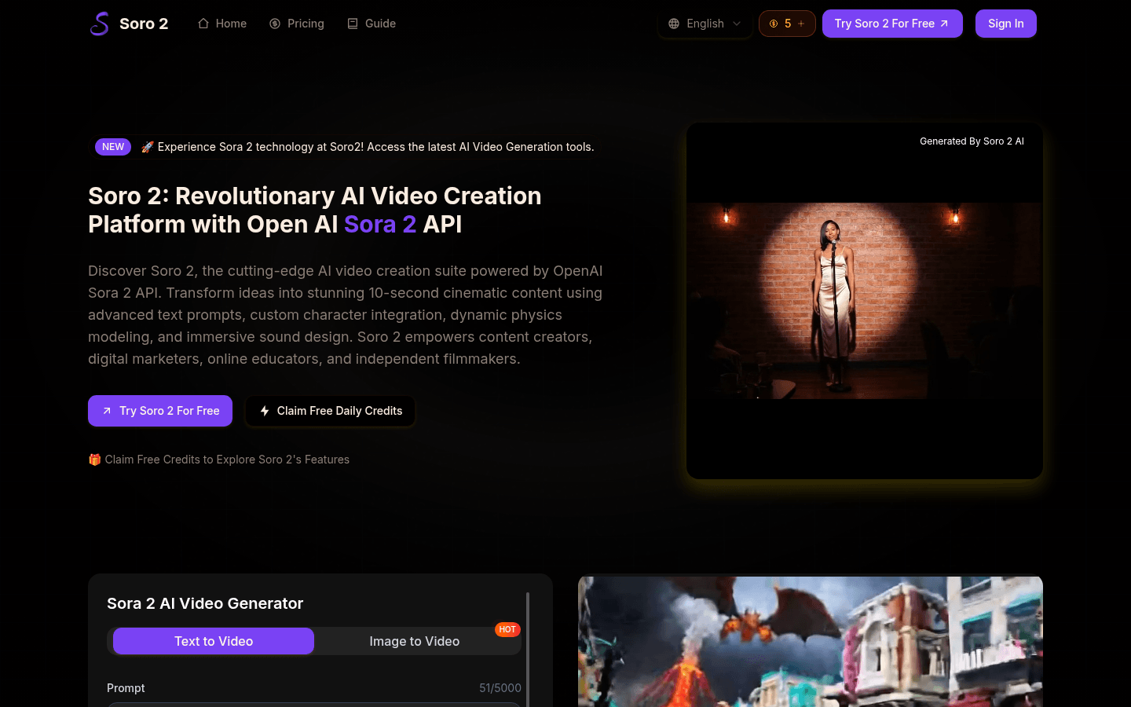The height and width of the screenshot is (707, 1131).
Task: Click the lightning bolt icon on Claim Credits
Action: coord(265,411)
